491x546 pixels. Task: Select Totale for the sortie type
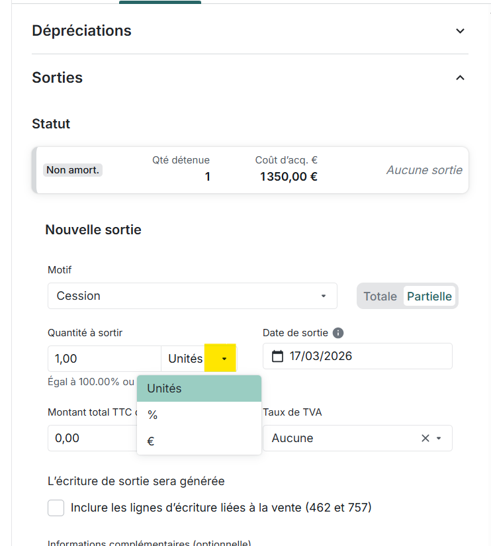[380, 296]
